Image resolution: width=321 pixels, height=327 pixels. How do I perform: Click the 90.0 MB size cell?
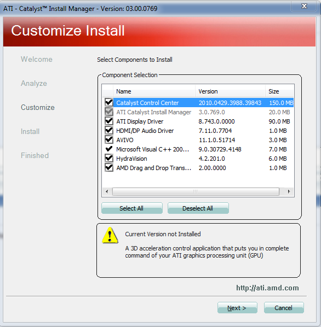click(x=279, y=121)
